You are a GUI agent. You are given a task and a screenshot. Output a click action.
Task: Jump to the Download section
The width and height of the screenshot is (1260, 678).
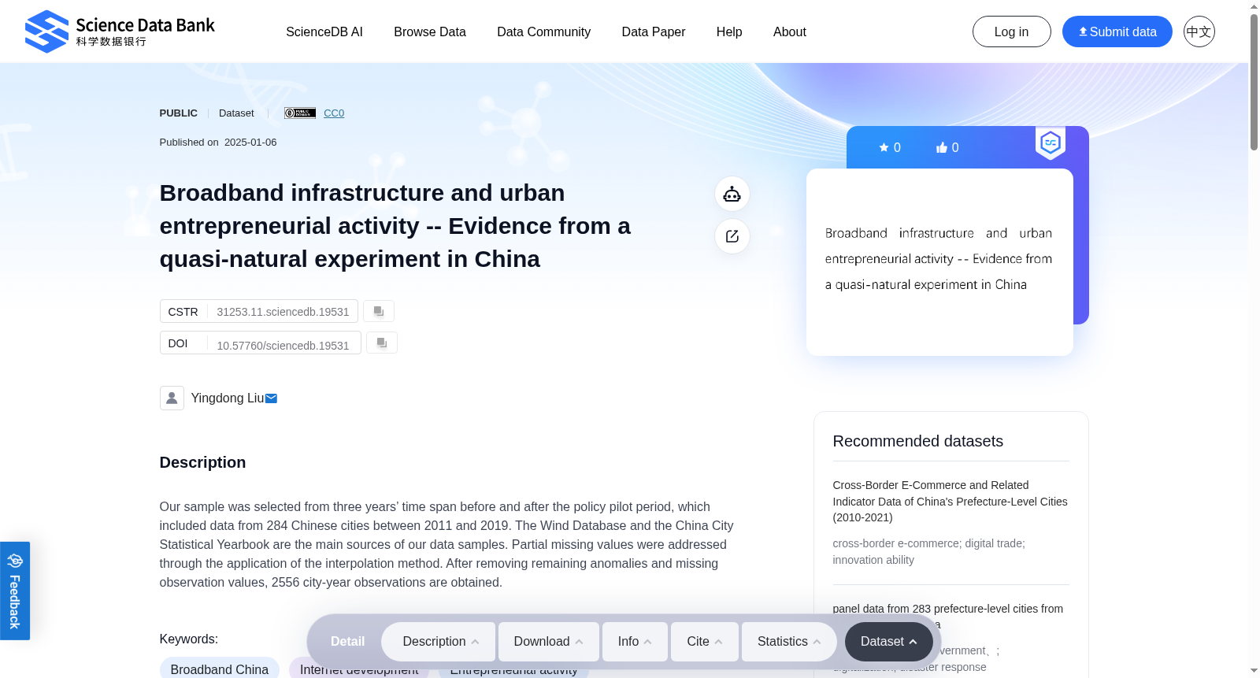(x=549, y=642)
